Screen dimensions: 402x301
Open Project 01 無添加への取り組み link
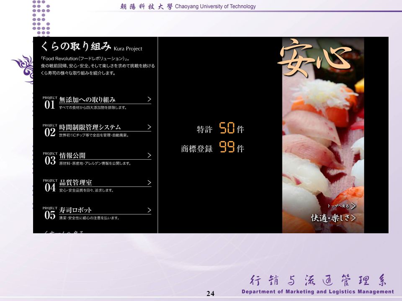pyautogui.click(x=97, y=103)
